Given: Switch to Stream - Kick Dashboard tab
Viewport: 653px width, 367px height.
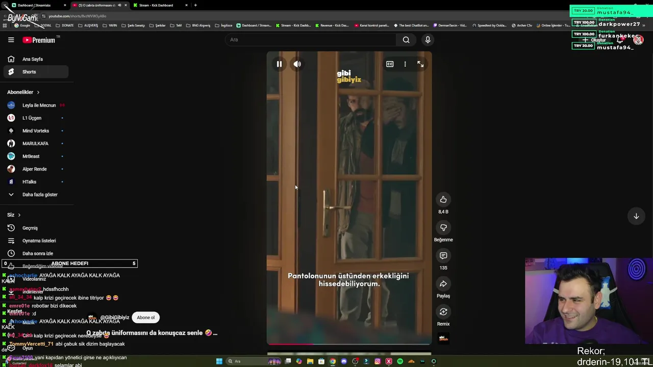Looking at the screenshot, I should click(x=161, y=5).
